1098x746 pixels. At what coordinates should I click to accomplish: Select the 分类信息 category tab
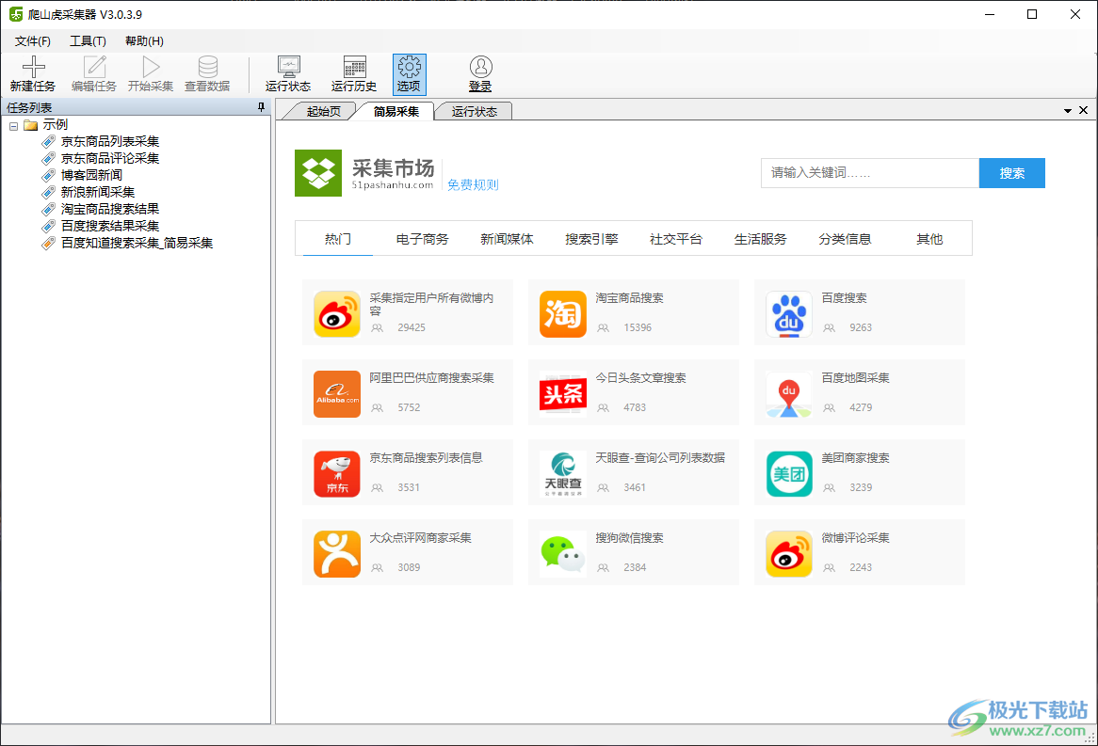(x=846, y=239)
